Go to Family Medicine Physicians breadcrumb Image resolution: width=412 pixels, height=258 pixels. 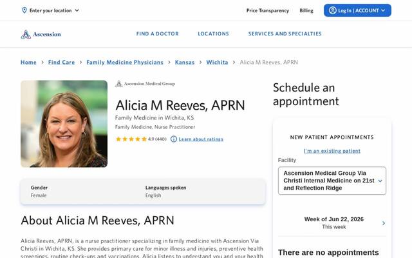tap(125, 63)
